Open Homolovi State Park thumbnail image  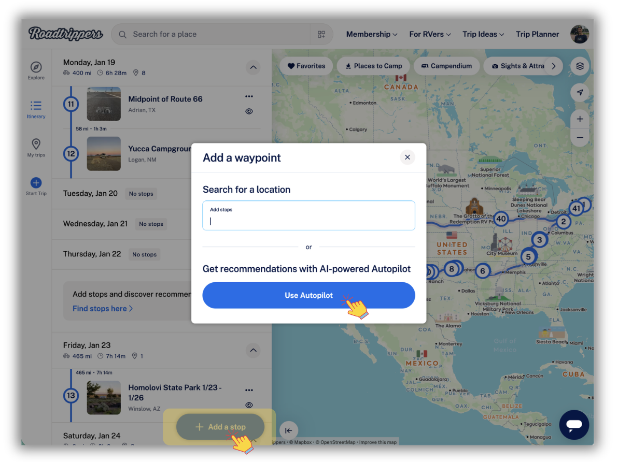pos(104,397)
